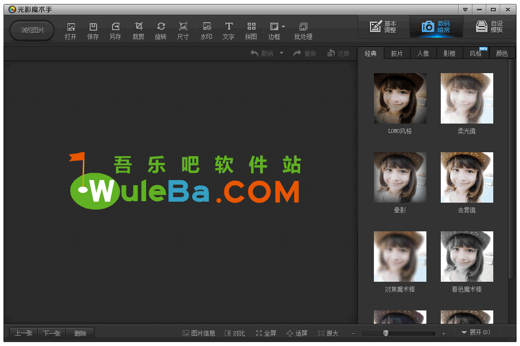Click the zoom in plus icon
Image resolution: width=520 pixels, height=346 pixels.
coord(444,334)
